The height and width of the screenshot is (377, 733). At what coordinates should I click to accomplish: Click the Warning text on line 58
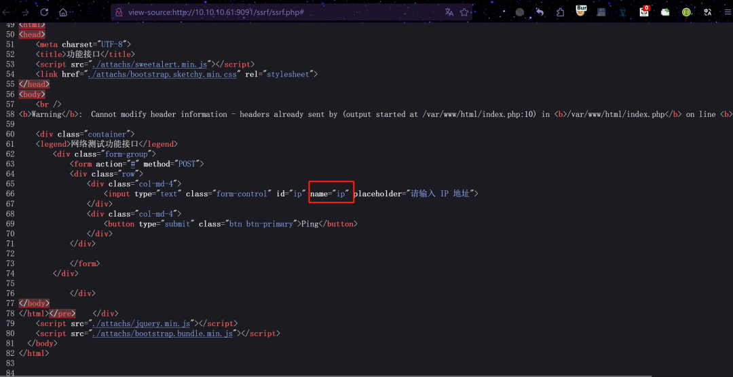(x=46, y=114)
